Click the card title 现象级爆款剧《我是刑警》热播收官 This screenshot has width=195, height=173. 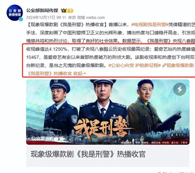click(x=88, y=154)
